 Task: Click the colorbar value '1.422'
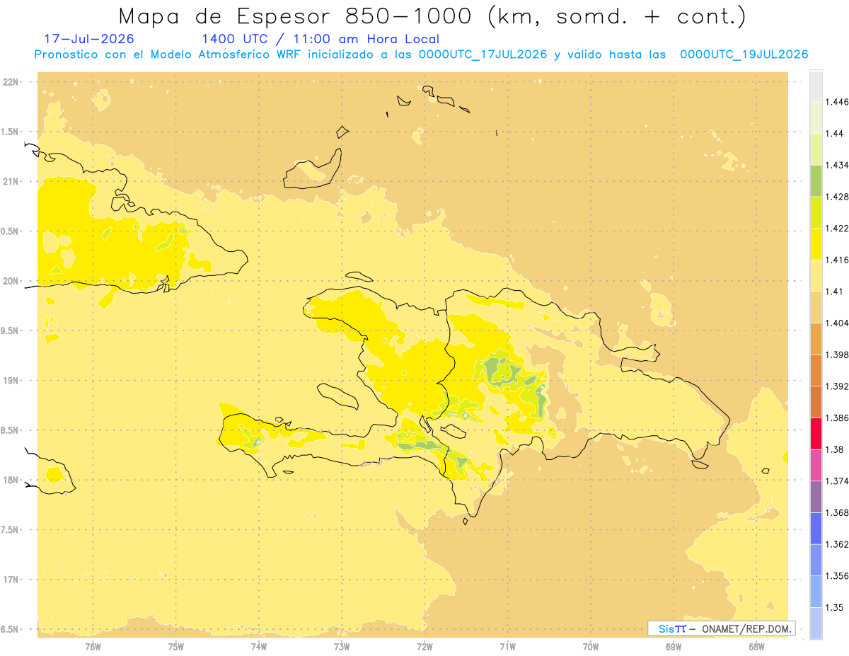(837, 229)
